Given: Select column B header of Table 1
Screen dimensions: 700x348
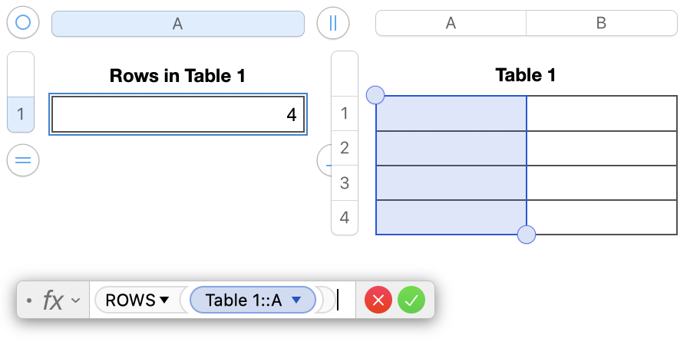Looking at the screenshot, I should coord(601,23).
